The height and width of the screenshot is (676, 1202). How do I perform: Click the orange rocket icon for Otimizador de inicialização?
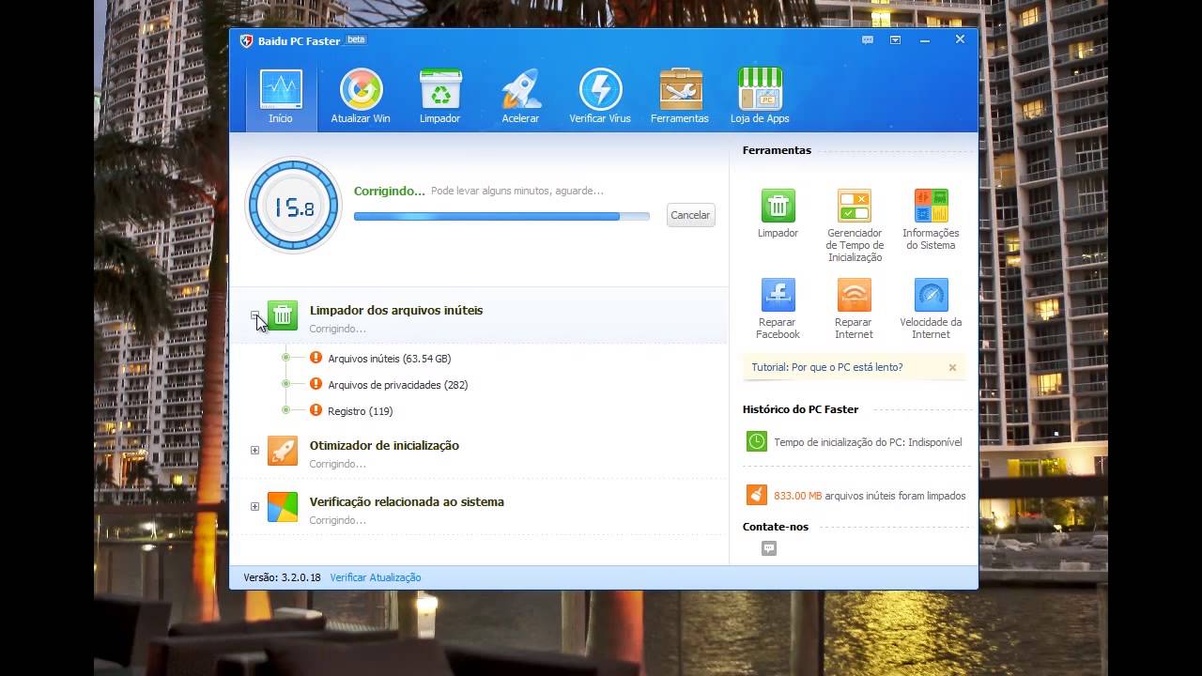283,451
